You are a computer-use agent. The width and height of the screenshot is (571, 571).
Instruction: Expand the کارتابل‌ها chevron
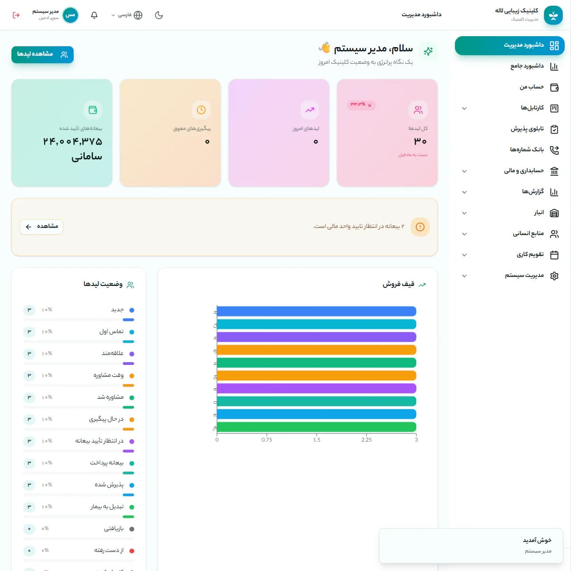[x=464, y=108]
